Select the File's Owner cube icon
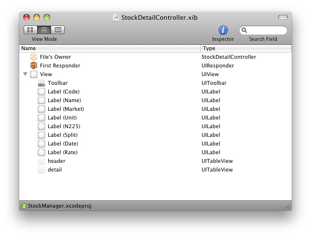311x237 pixels. (34, 57)
